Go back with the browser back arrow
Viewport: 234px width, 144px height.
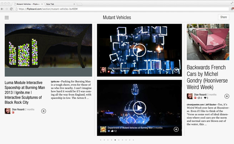[2, 9]
